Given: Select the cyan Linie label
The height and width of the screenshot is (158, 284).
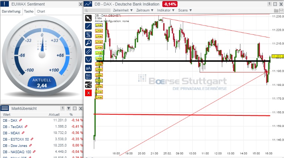Looking at the screenshot, I should [99, 58].
